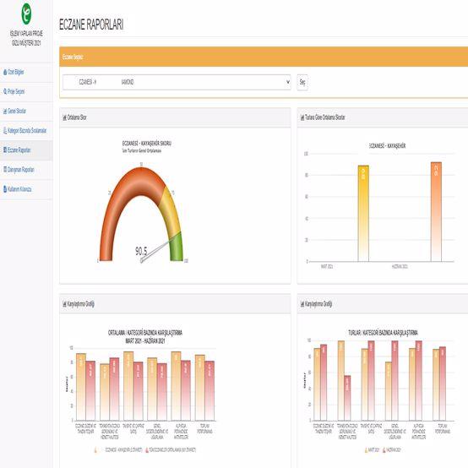Click the Proje Seçimi magnifier icon
Screen dimensions: 468x468
tap(5, 91)
